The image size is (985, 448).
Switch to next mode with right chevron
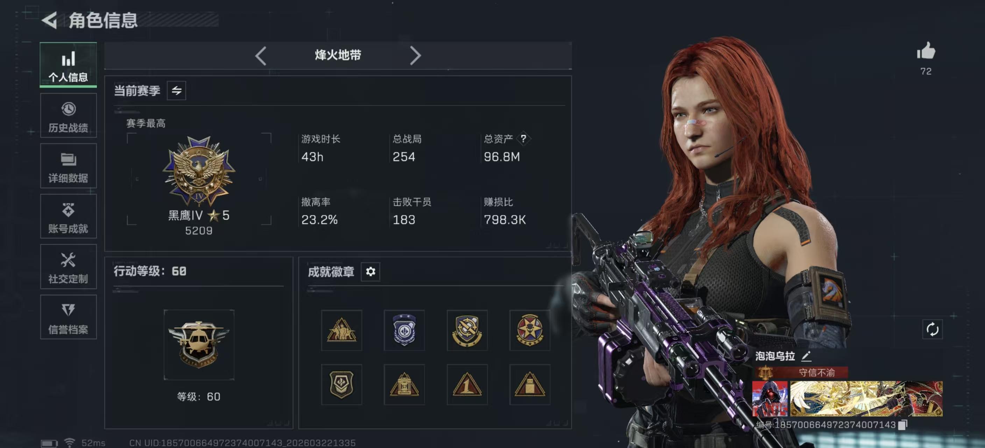tap(415, 56)
